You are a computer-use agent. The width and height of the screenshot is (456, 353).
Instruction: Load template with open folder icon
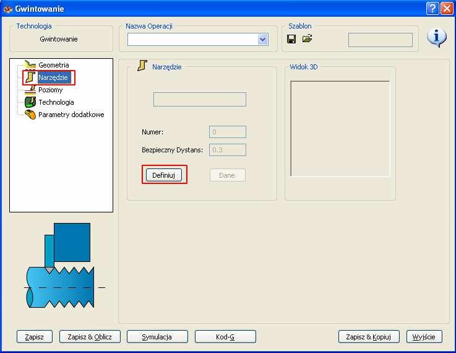point(307,38)
